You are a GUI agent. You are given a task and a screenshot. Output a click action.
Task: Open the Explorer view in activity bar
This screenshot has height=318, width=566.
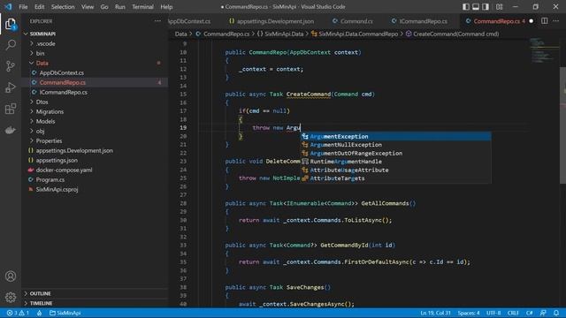[11, 25]
